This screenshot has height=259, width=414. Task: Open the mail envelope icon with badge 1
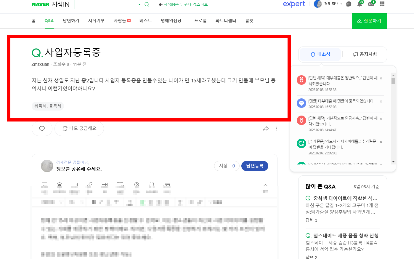(x=371, y=4)
